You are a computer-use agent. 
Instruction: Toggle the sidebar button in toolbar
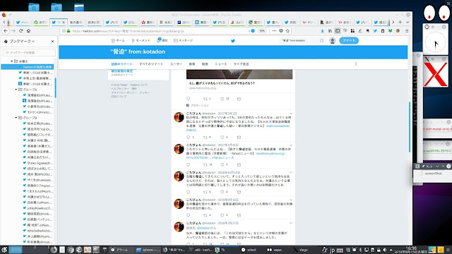coord(338,31)
